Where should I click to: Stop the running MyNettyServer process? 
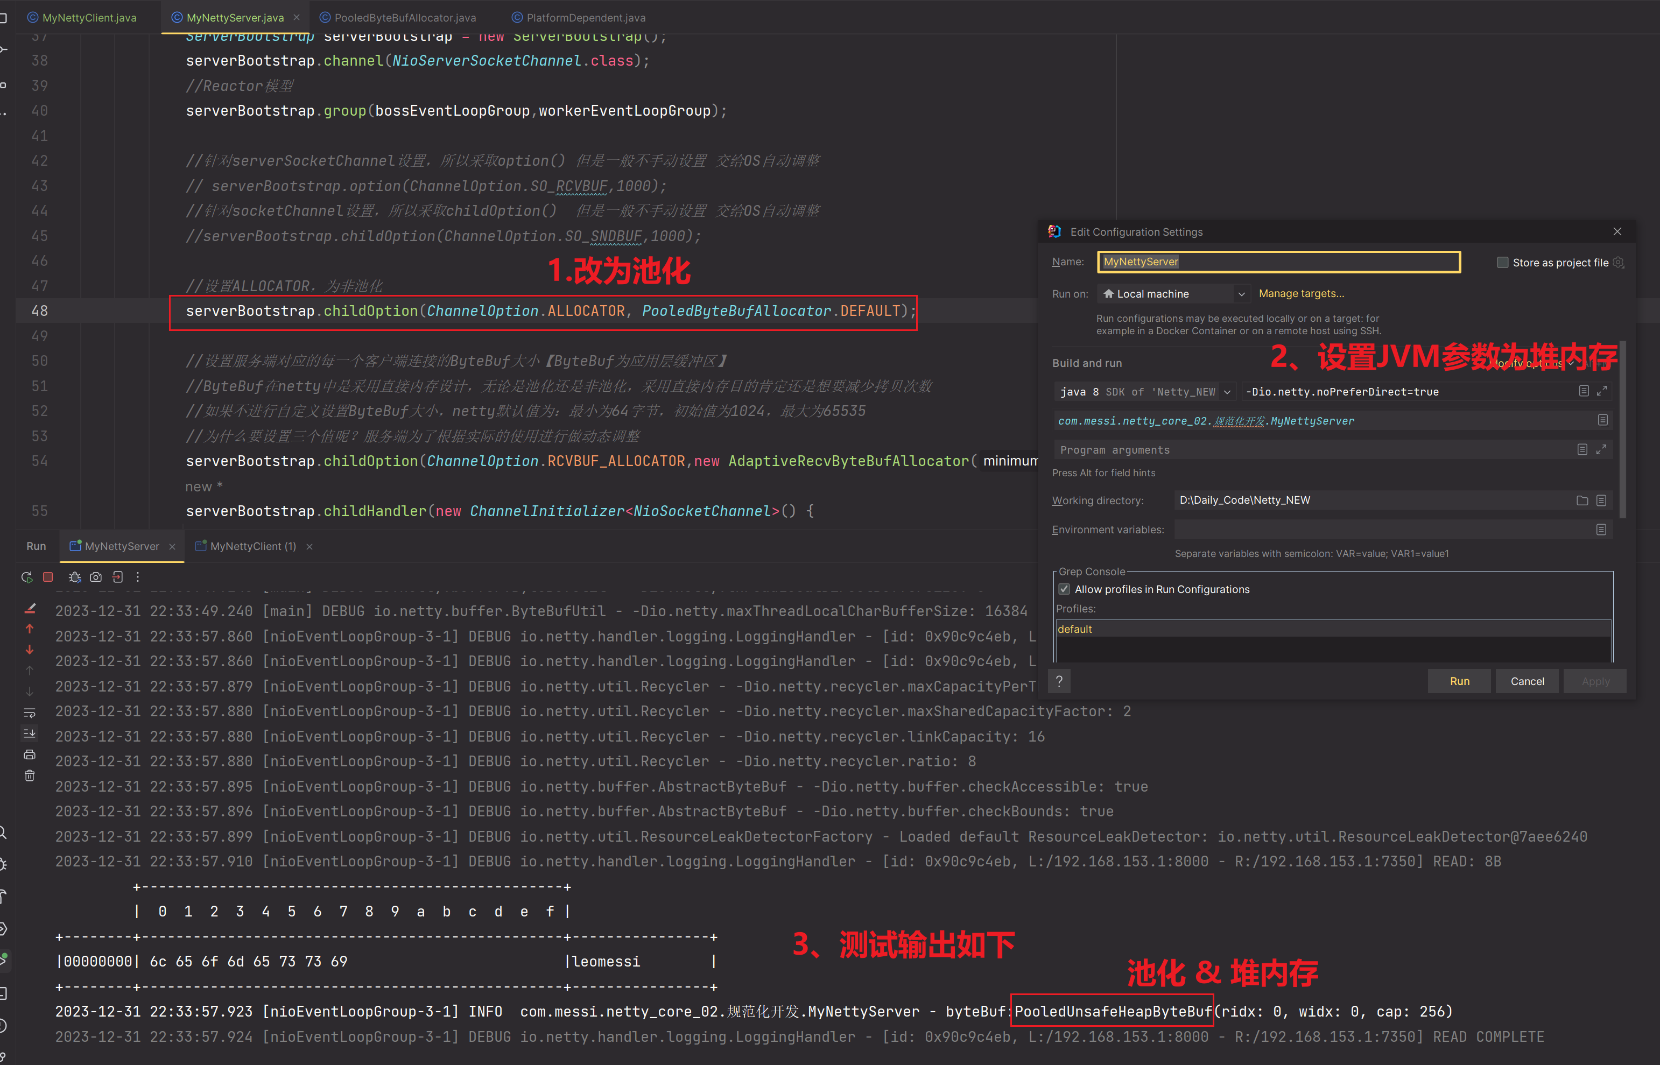pos(48,577)
